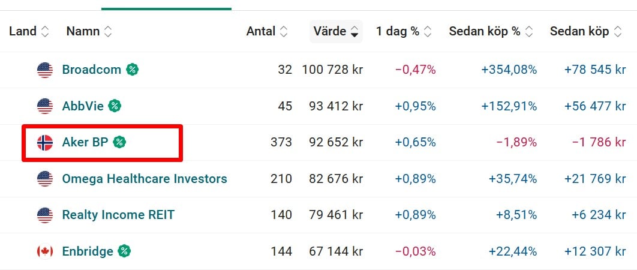637x270 pixels.
Task: Click the US flag next to Broadcom
Action: click(x=45, y=70)
